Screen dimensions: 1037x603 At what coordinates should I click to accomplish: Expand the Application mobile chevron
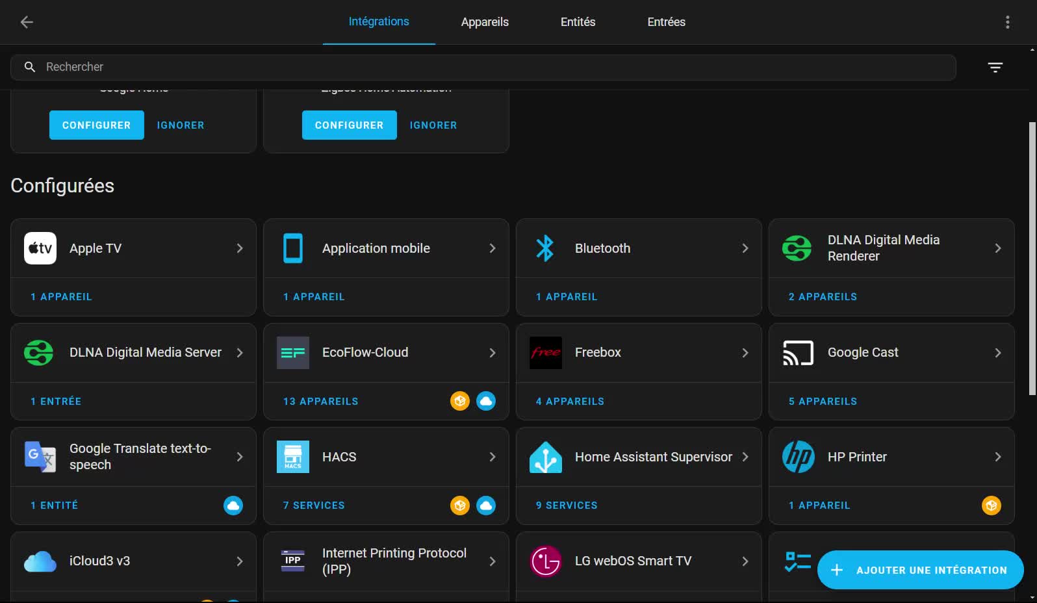pyautogui.click(x=492, y=248)
